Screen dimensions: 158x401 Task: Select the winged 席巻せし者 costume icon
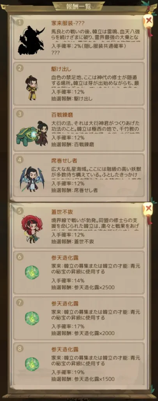(x=32, y=179)
